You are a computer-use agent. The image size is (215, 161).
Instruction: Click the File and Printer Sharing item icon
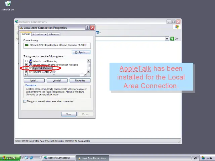[31, 64]
